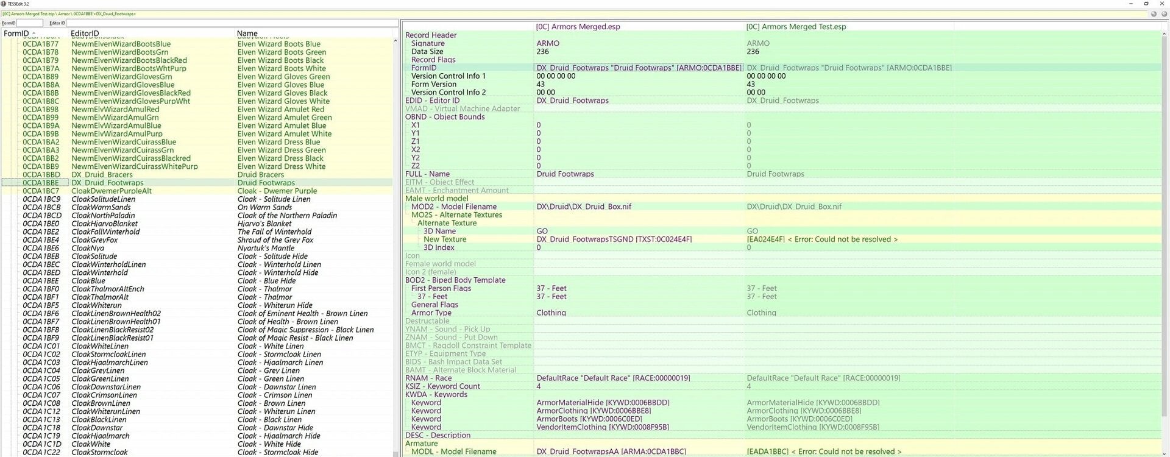Image resolution: width=1170 pixels, height=457 pixels.
Task: Select record CloakStormcloakLinen
Action: (x=108, y=354)
